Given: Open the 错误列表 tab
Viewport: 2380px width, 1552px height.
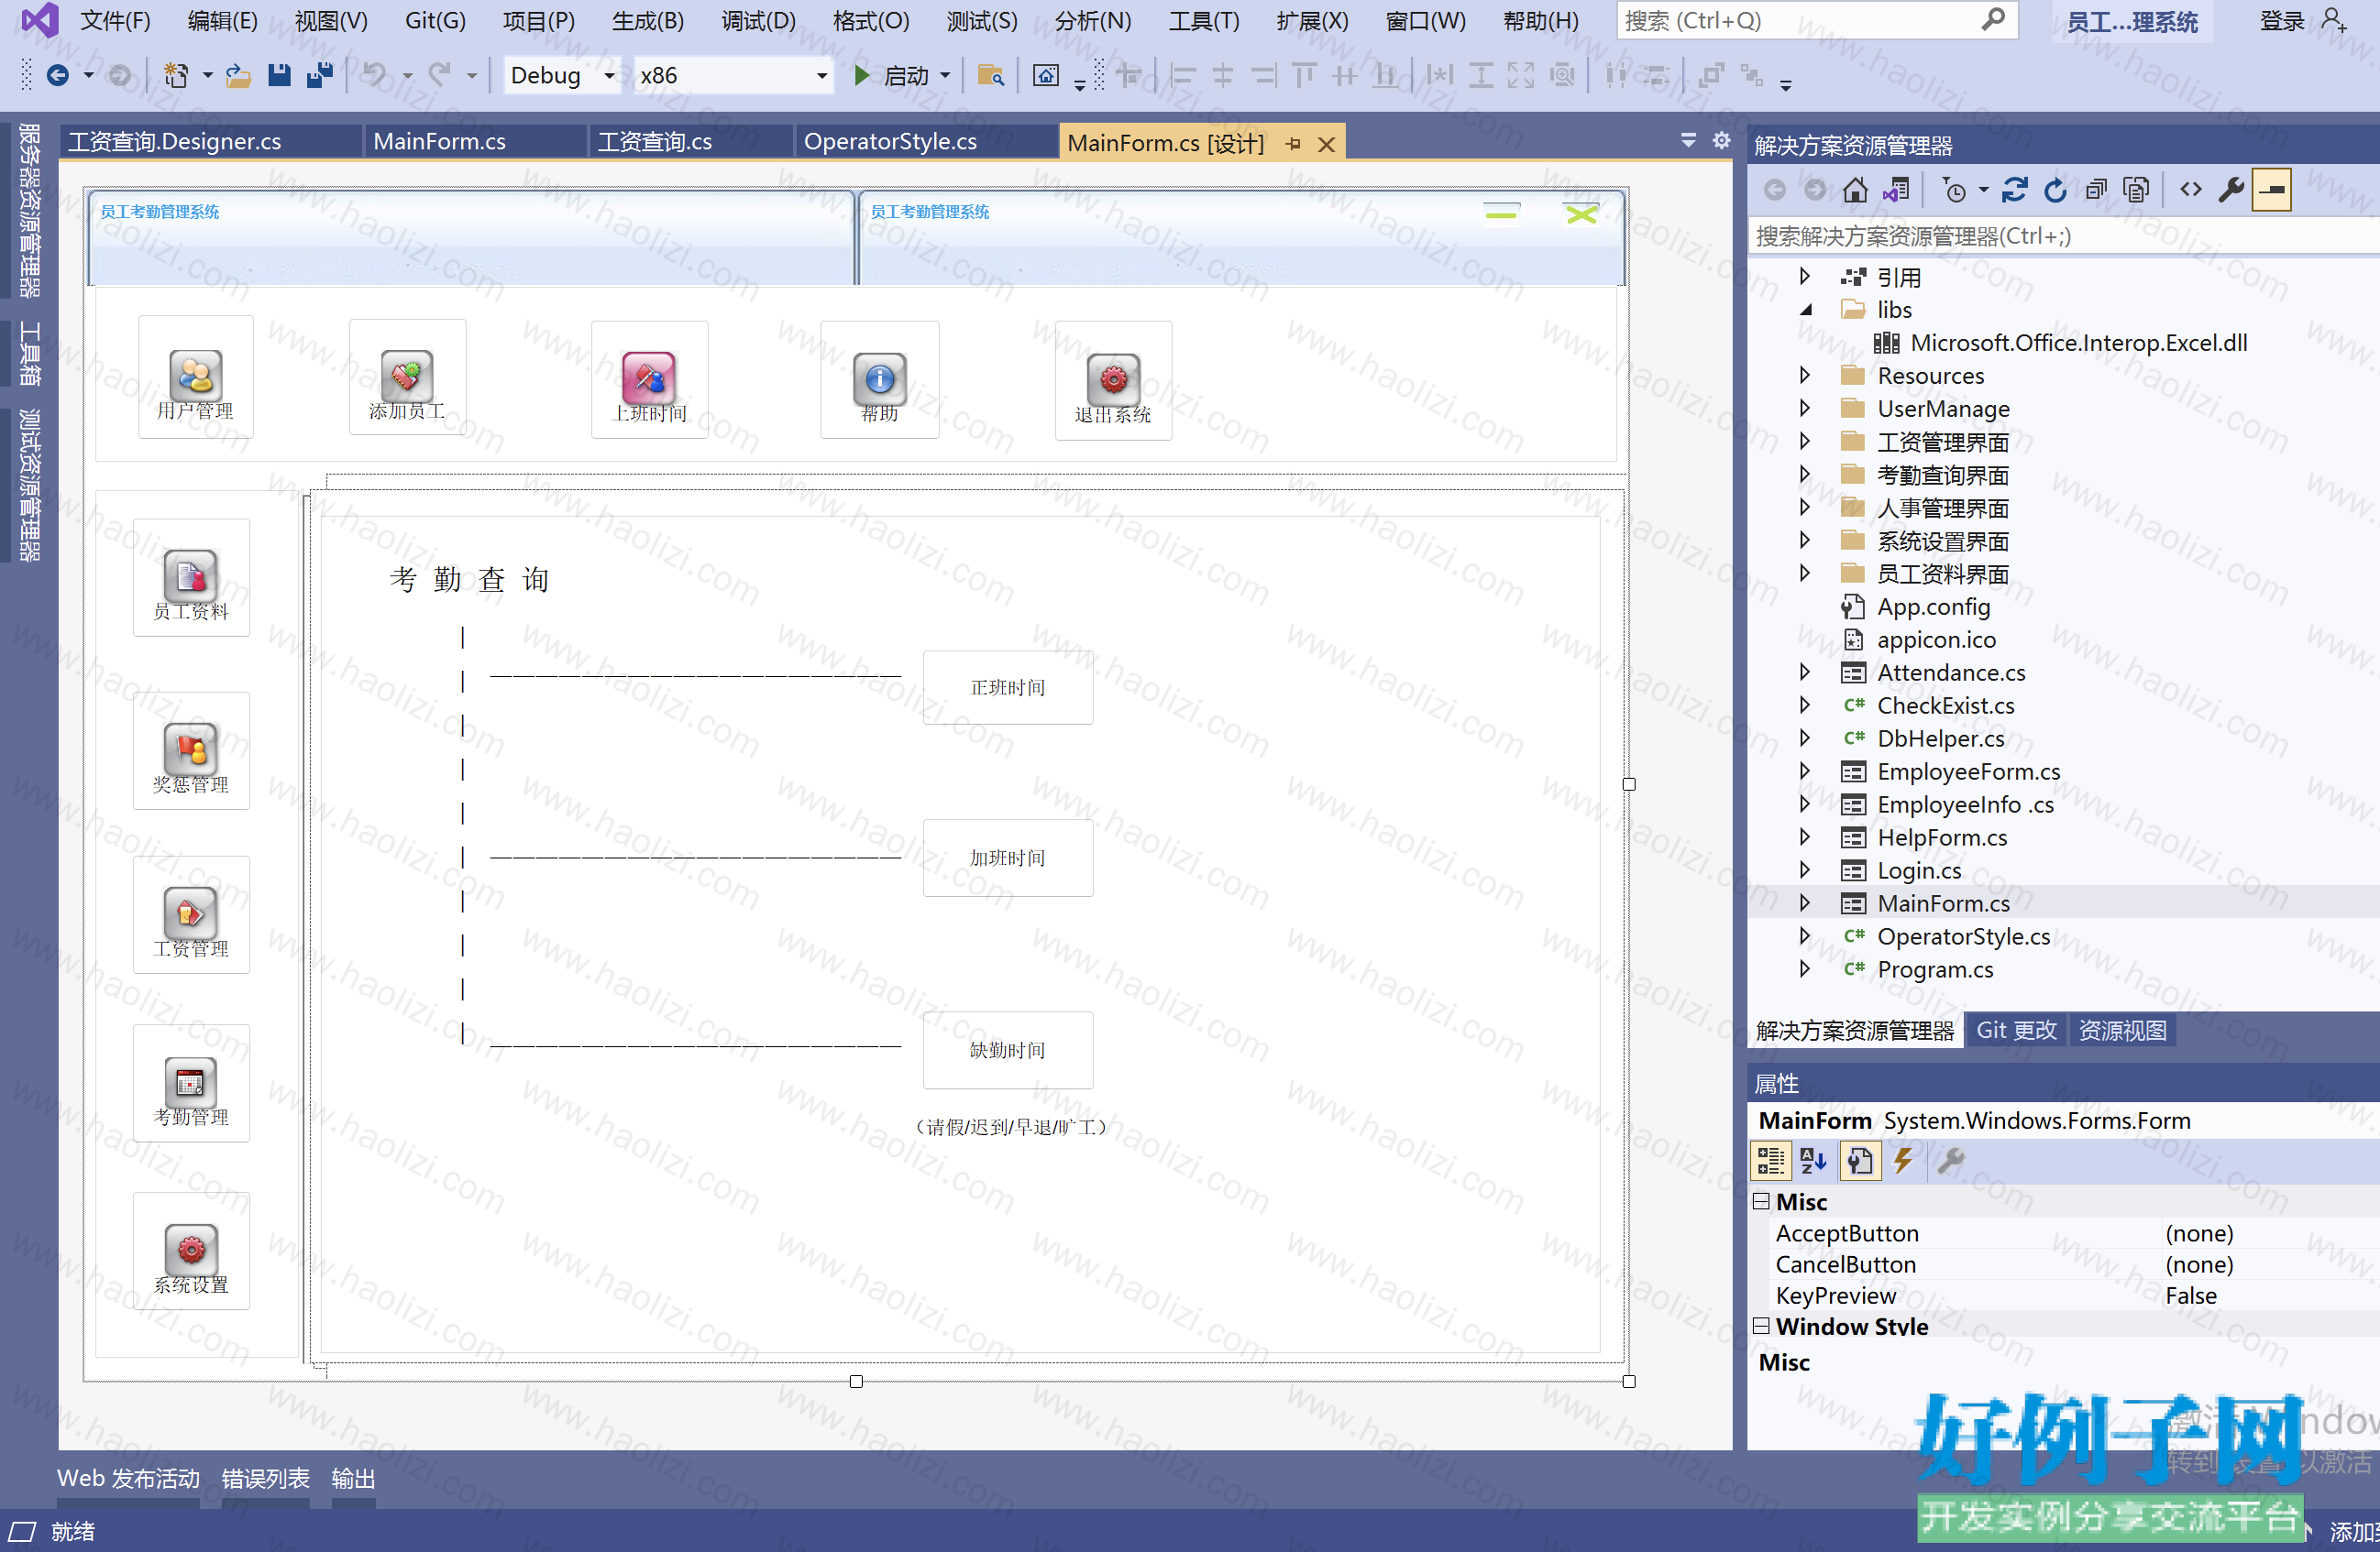Looking at the screenshot, I should pyautogui.click(x=265, y=1479).
